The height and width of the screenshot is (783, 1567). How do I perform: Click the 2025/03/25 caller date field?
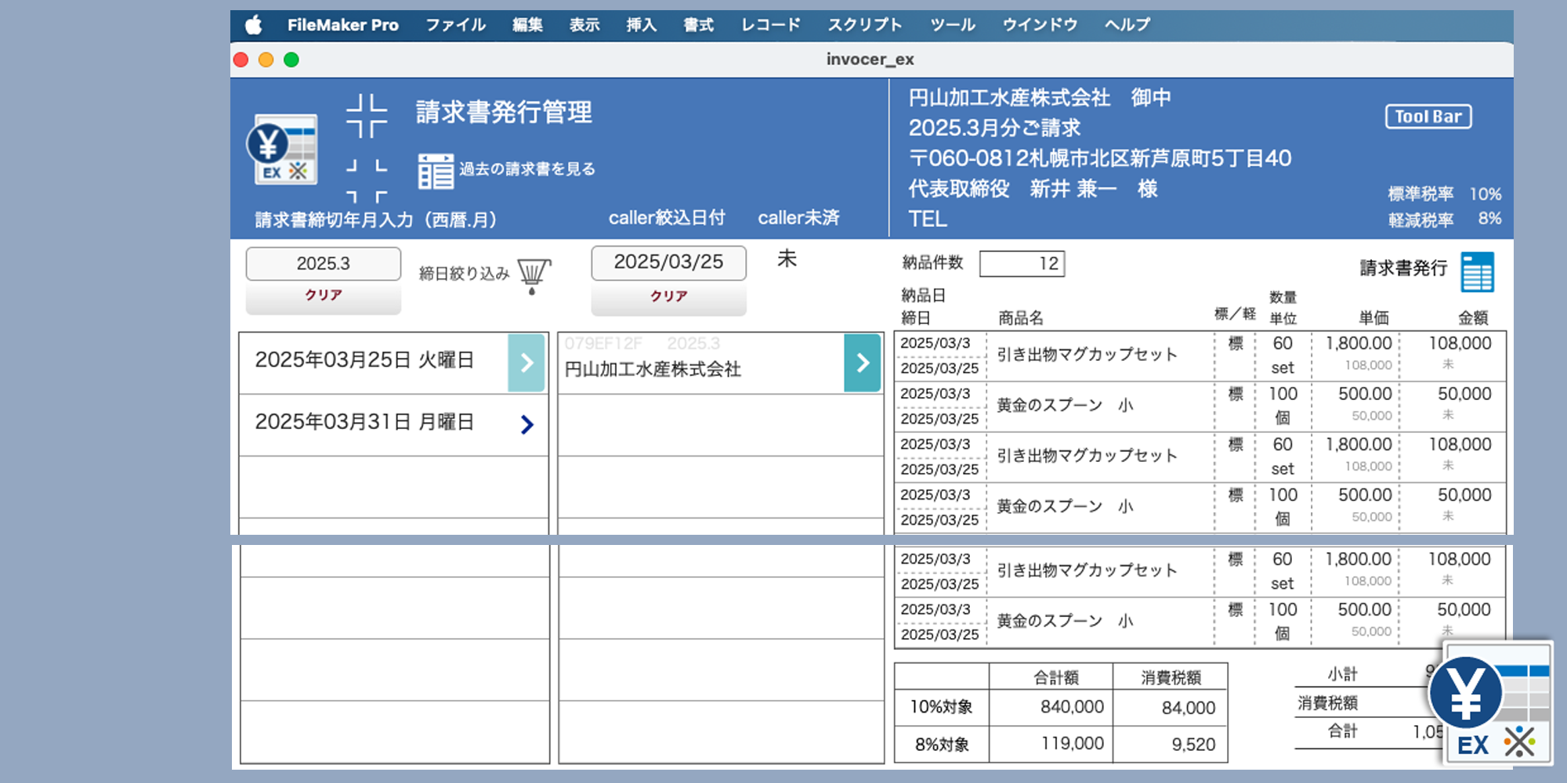click(x=668, y=262)
